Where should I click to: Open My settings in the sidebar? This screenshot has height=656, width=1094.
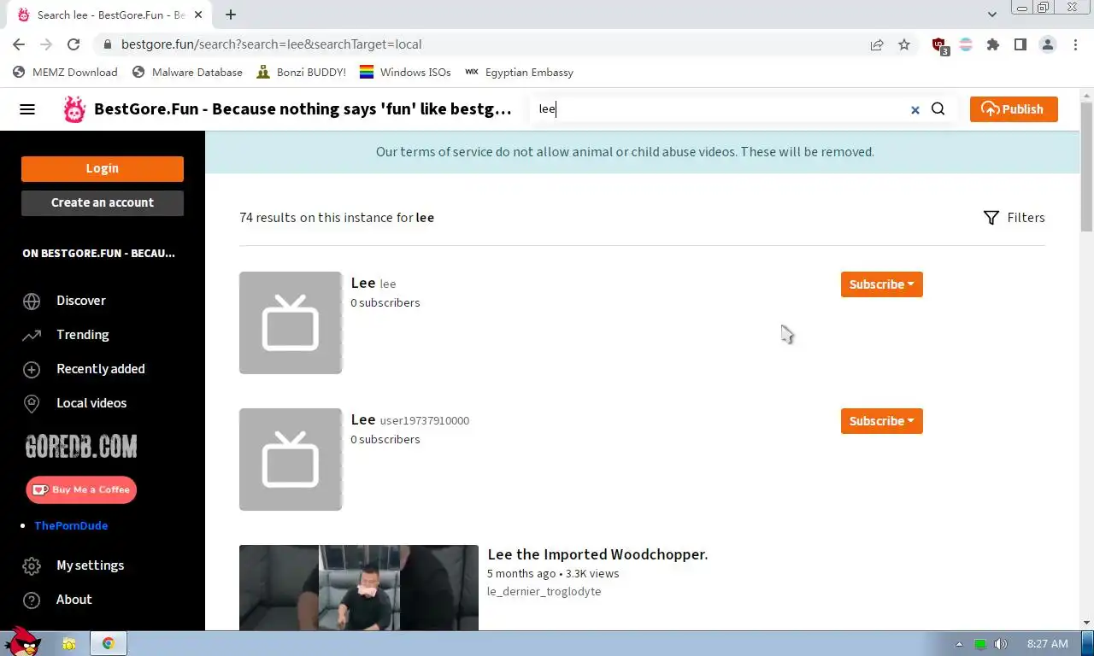tap(91, 565)
